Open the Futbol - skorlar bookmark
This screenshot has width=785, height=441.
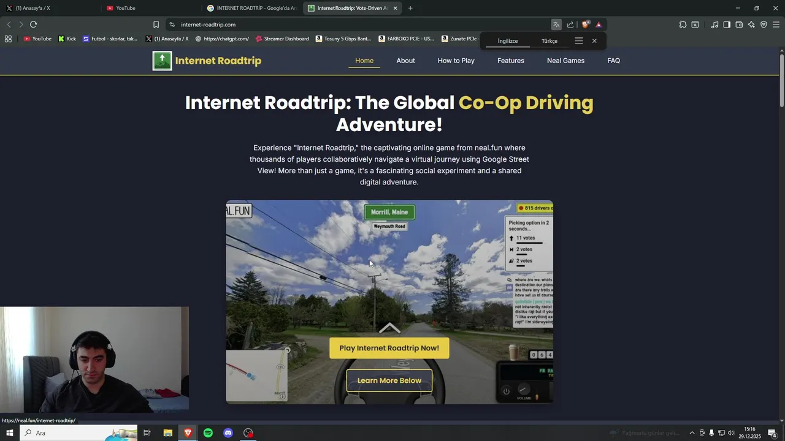(110, 39)
